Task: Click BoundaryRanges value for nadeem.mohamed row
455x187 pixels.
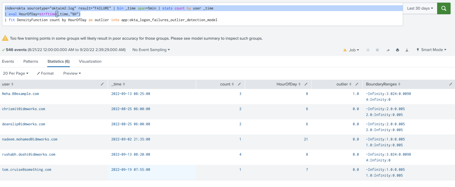Action: [x=385, y=142]
